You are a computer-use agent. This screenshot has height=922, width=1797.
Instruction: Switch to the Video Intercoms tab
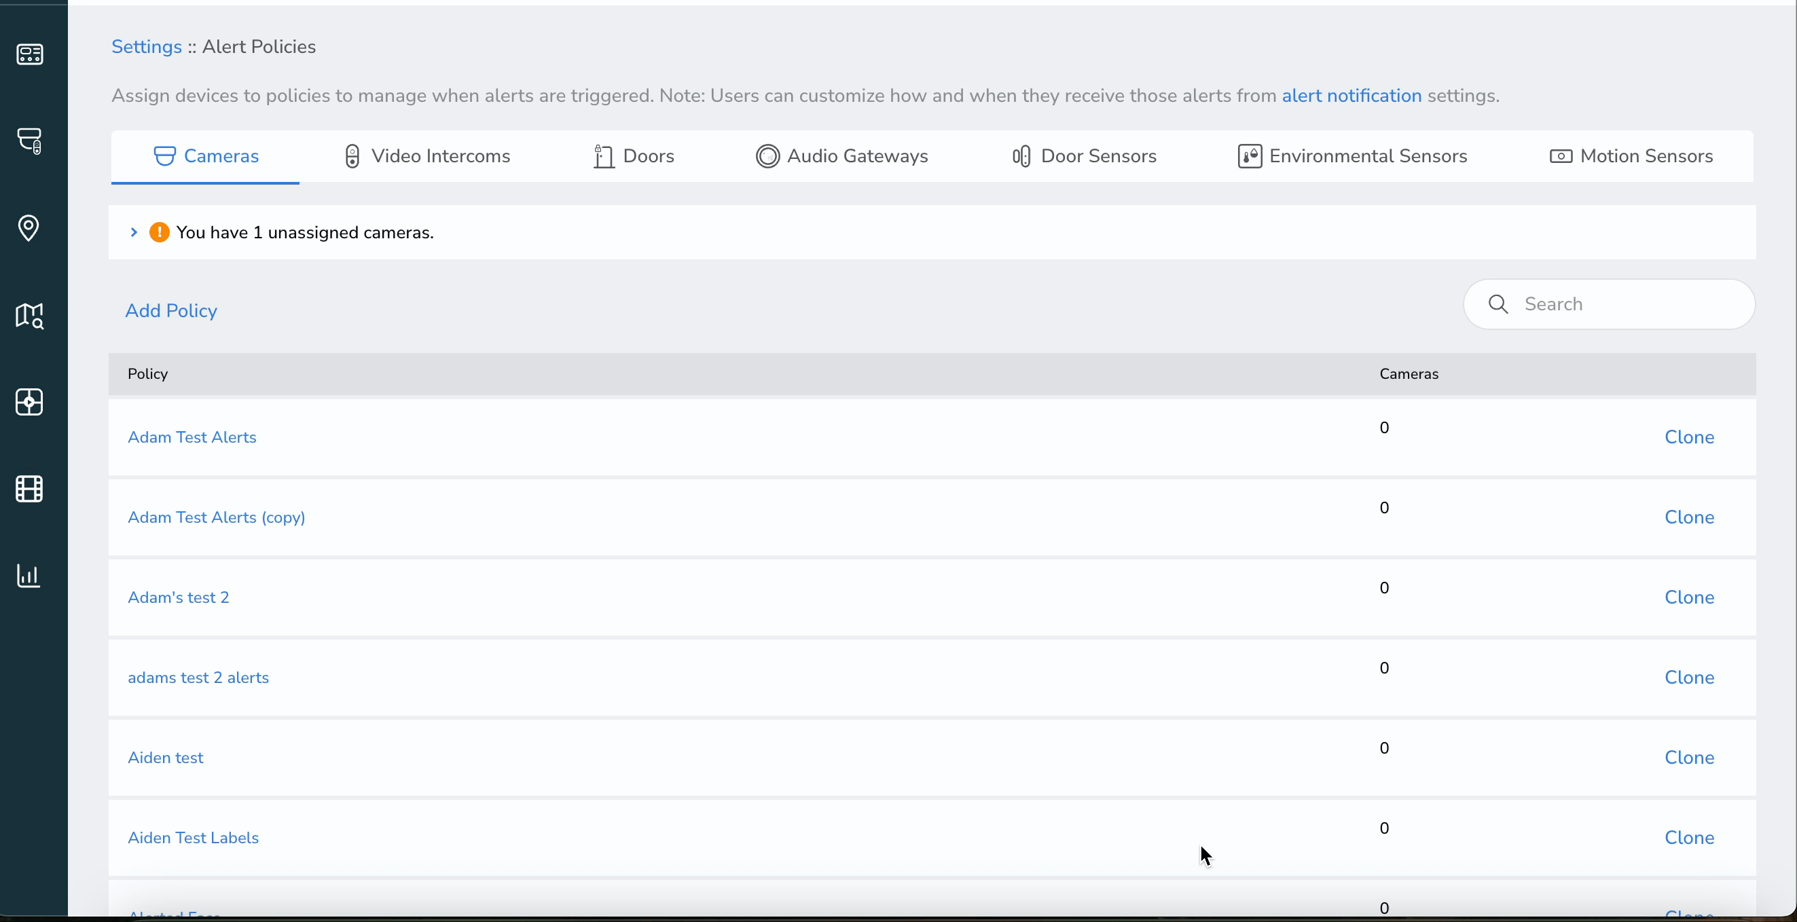(427, 156)
